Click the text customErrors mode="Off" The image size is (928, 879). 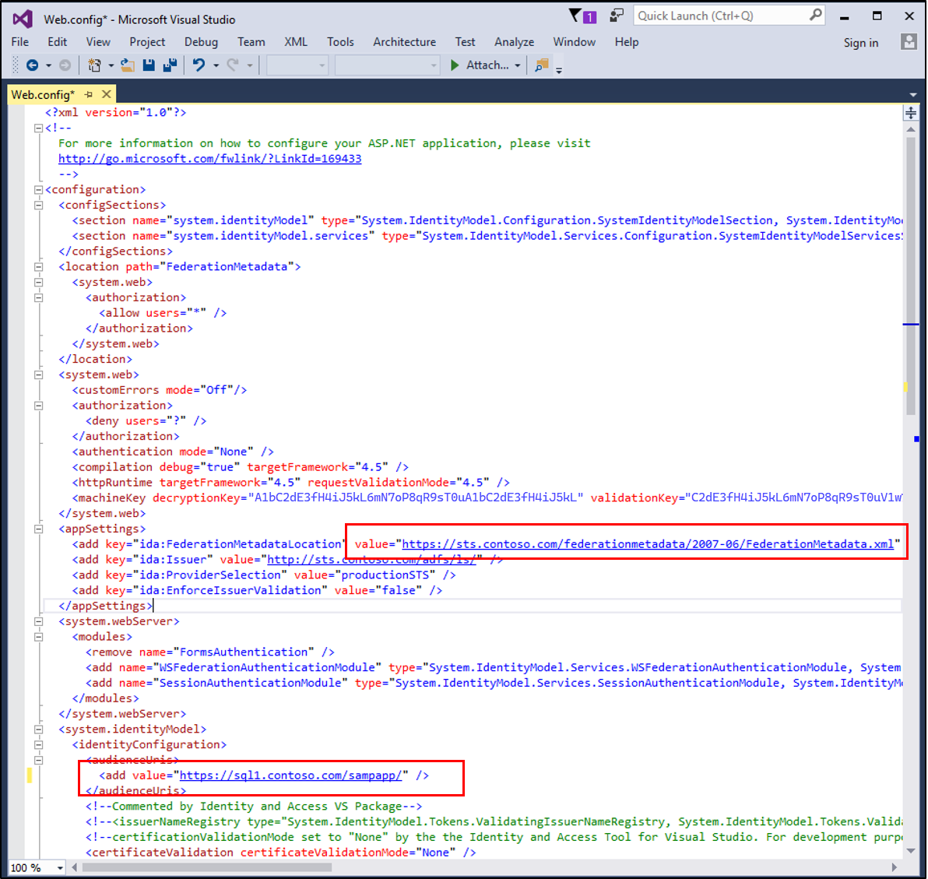(x=156, y=390)
